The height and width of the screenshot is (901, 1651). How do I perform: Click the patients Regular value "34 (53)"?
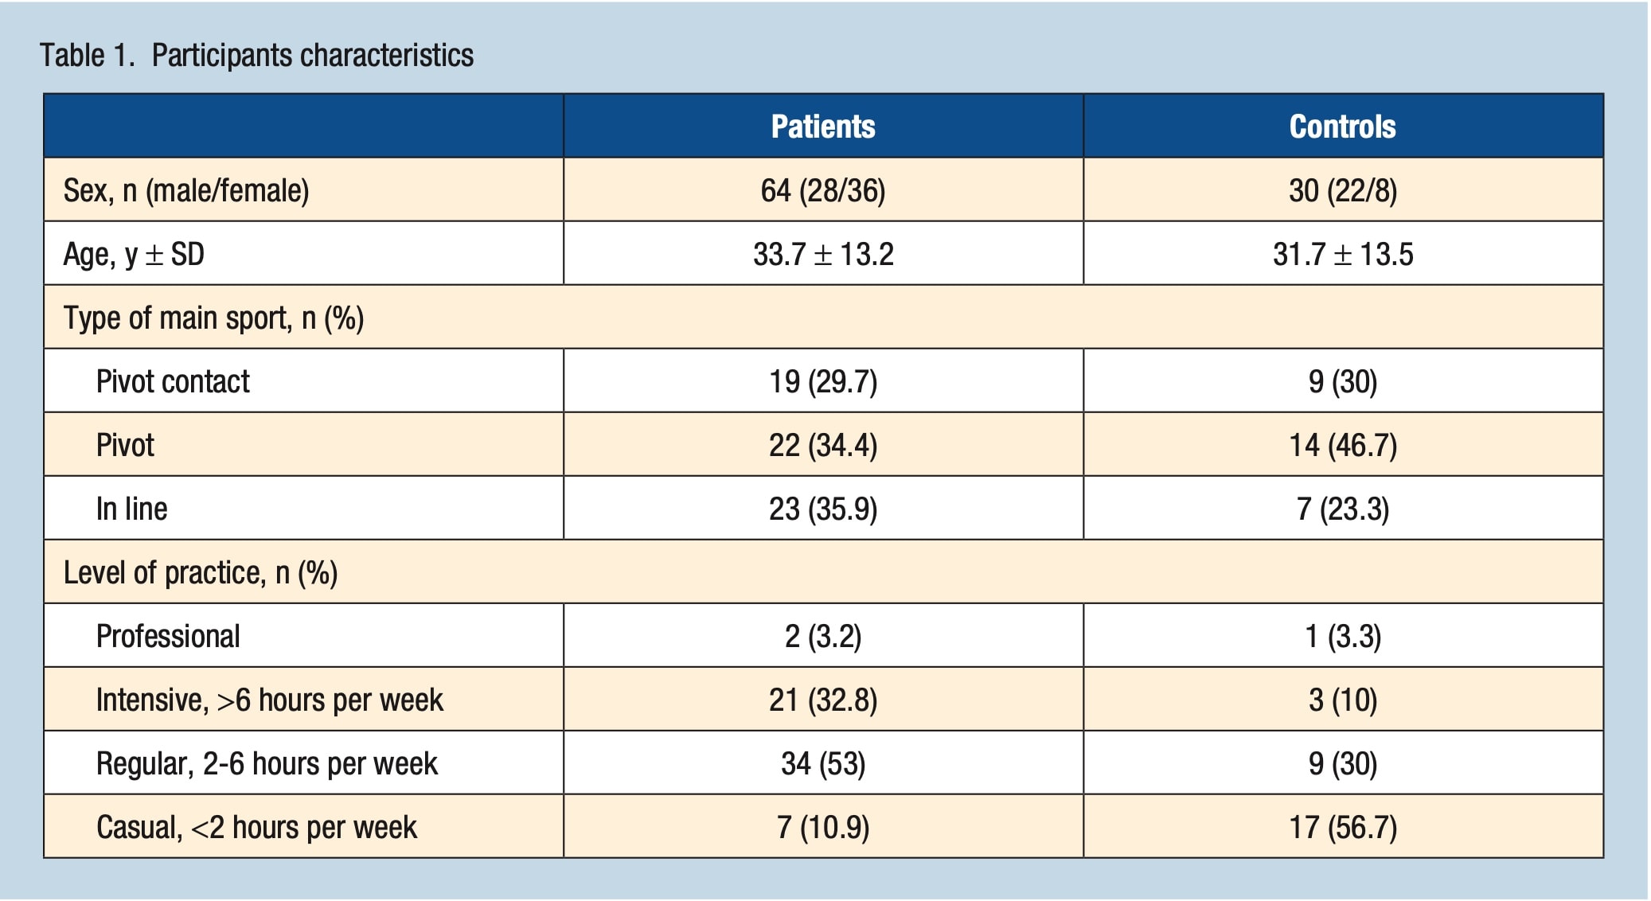click(823, 764)
